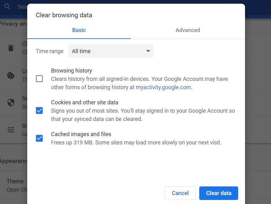
Task: Click the cookie icon in settings list
Action: point(11,75)
